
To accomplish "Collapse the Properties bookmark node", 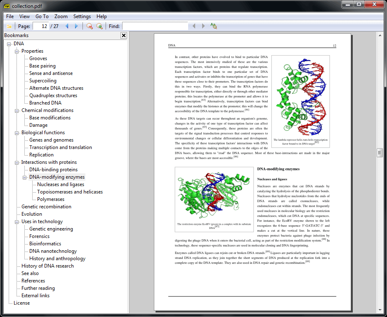I will click(17, 51).
